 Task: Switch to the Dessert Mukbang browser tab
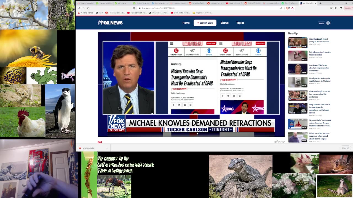point(104,3)
